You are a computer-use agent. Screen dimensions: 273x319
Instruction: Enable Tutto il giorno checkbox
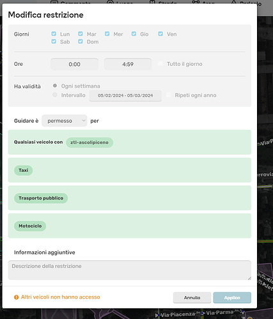tap(160, 63)
